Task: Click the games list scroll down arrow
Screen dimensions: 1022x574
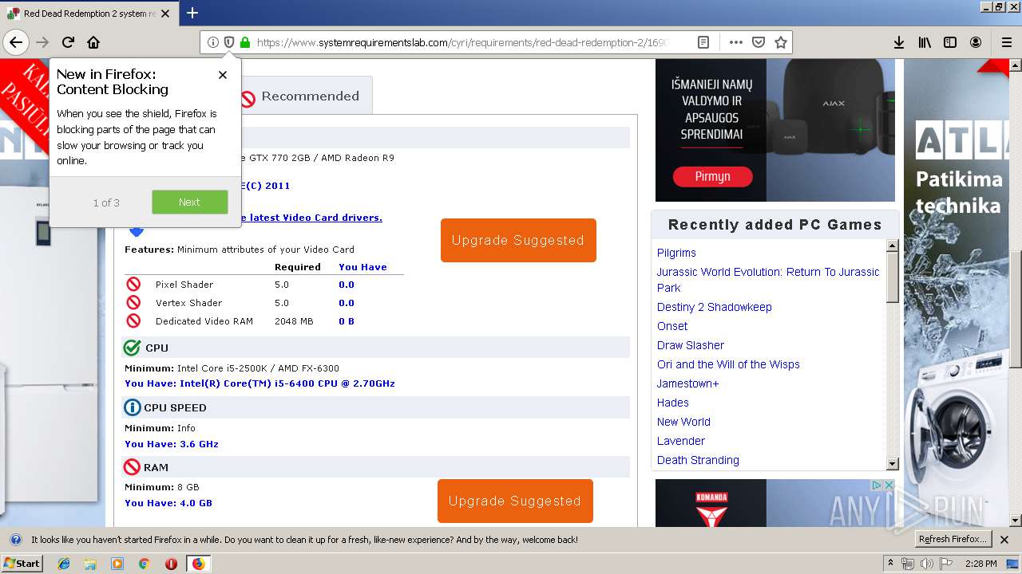Action: (893, 464)
